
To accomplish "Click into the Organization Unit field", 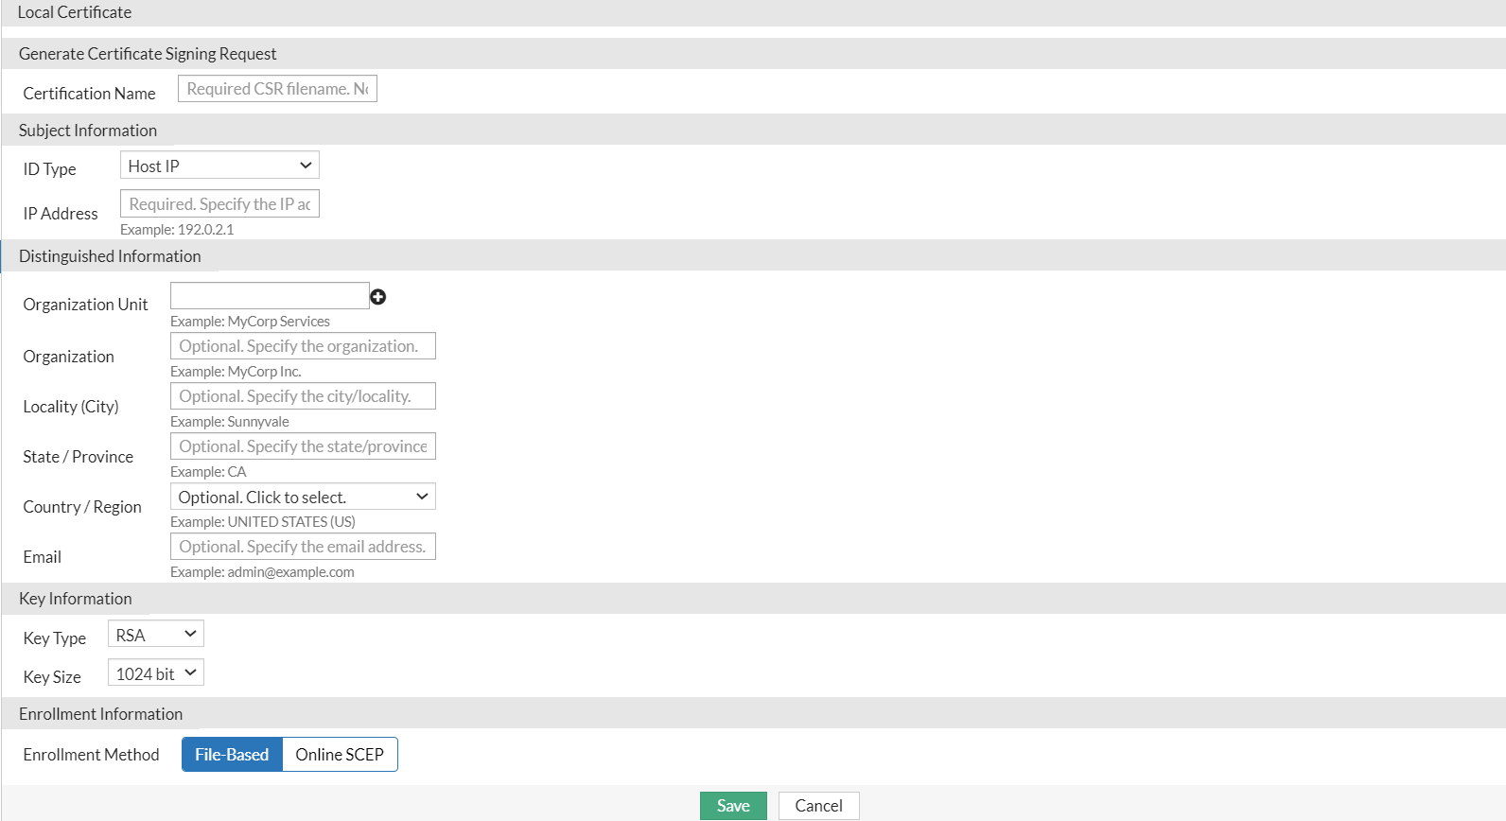I will point(270,295).
